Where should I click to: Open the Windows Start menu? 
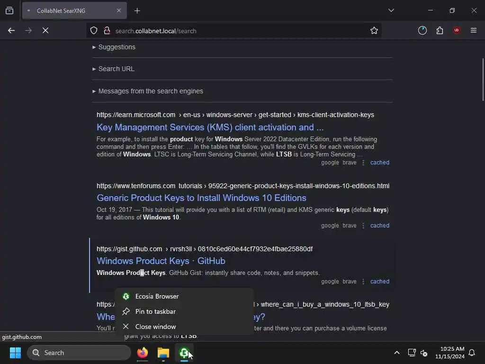pyautogui.click(x=15, y=353)
